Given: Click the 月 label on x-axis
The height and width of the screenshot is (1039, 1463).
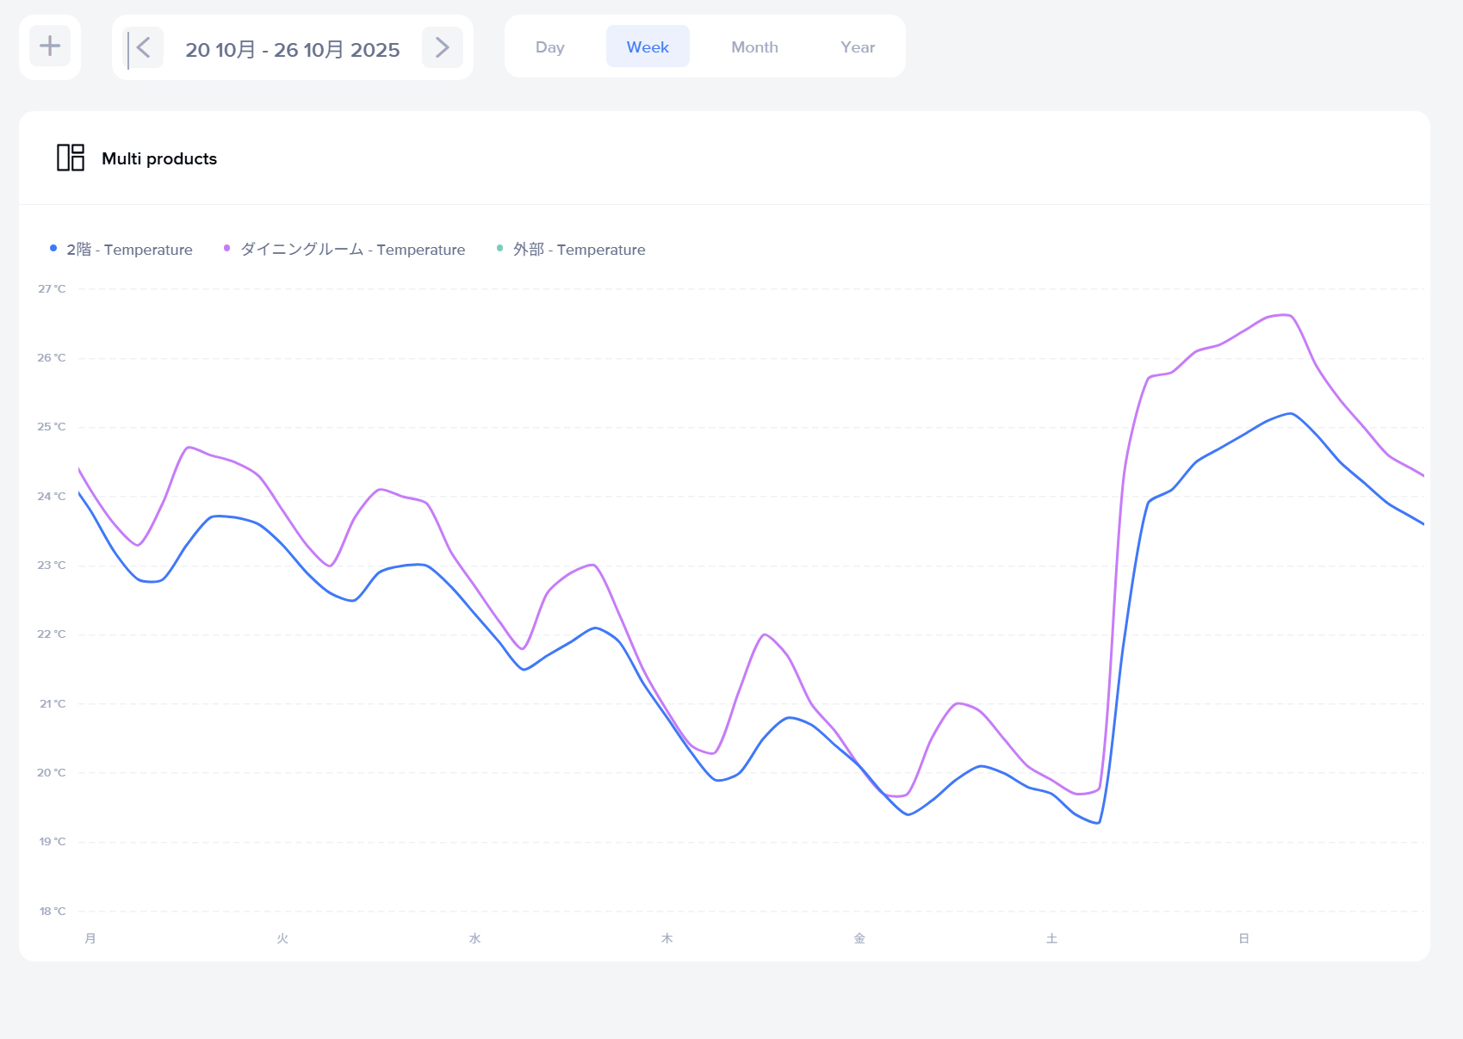Looking at the screenshot, I should point(90,938).
